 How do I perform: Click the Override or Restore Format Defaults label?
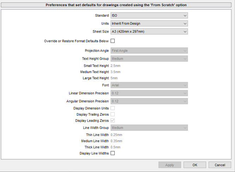tap(76, 41)
